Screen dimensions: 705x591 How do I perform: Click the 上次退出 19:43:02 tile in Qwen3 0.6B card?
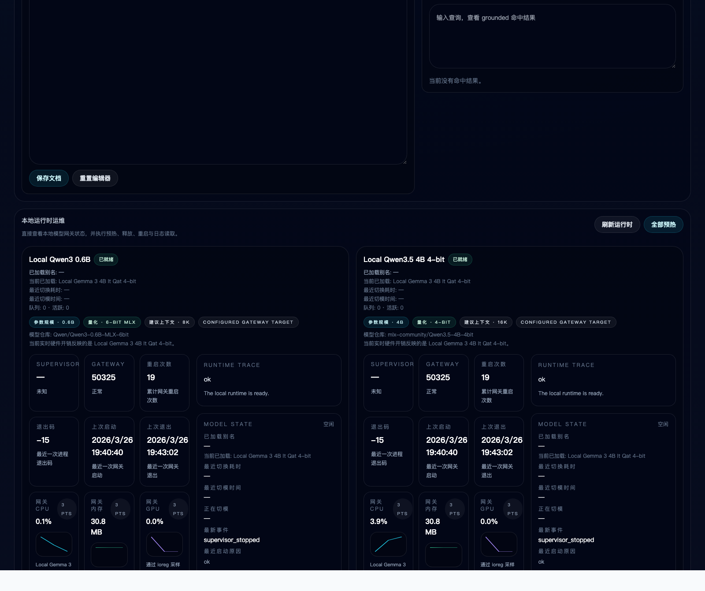point(164,452)
